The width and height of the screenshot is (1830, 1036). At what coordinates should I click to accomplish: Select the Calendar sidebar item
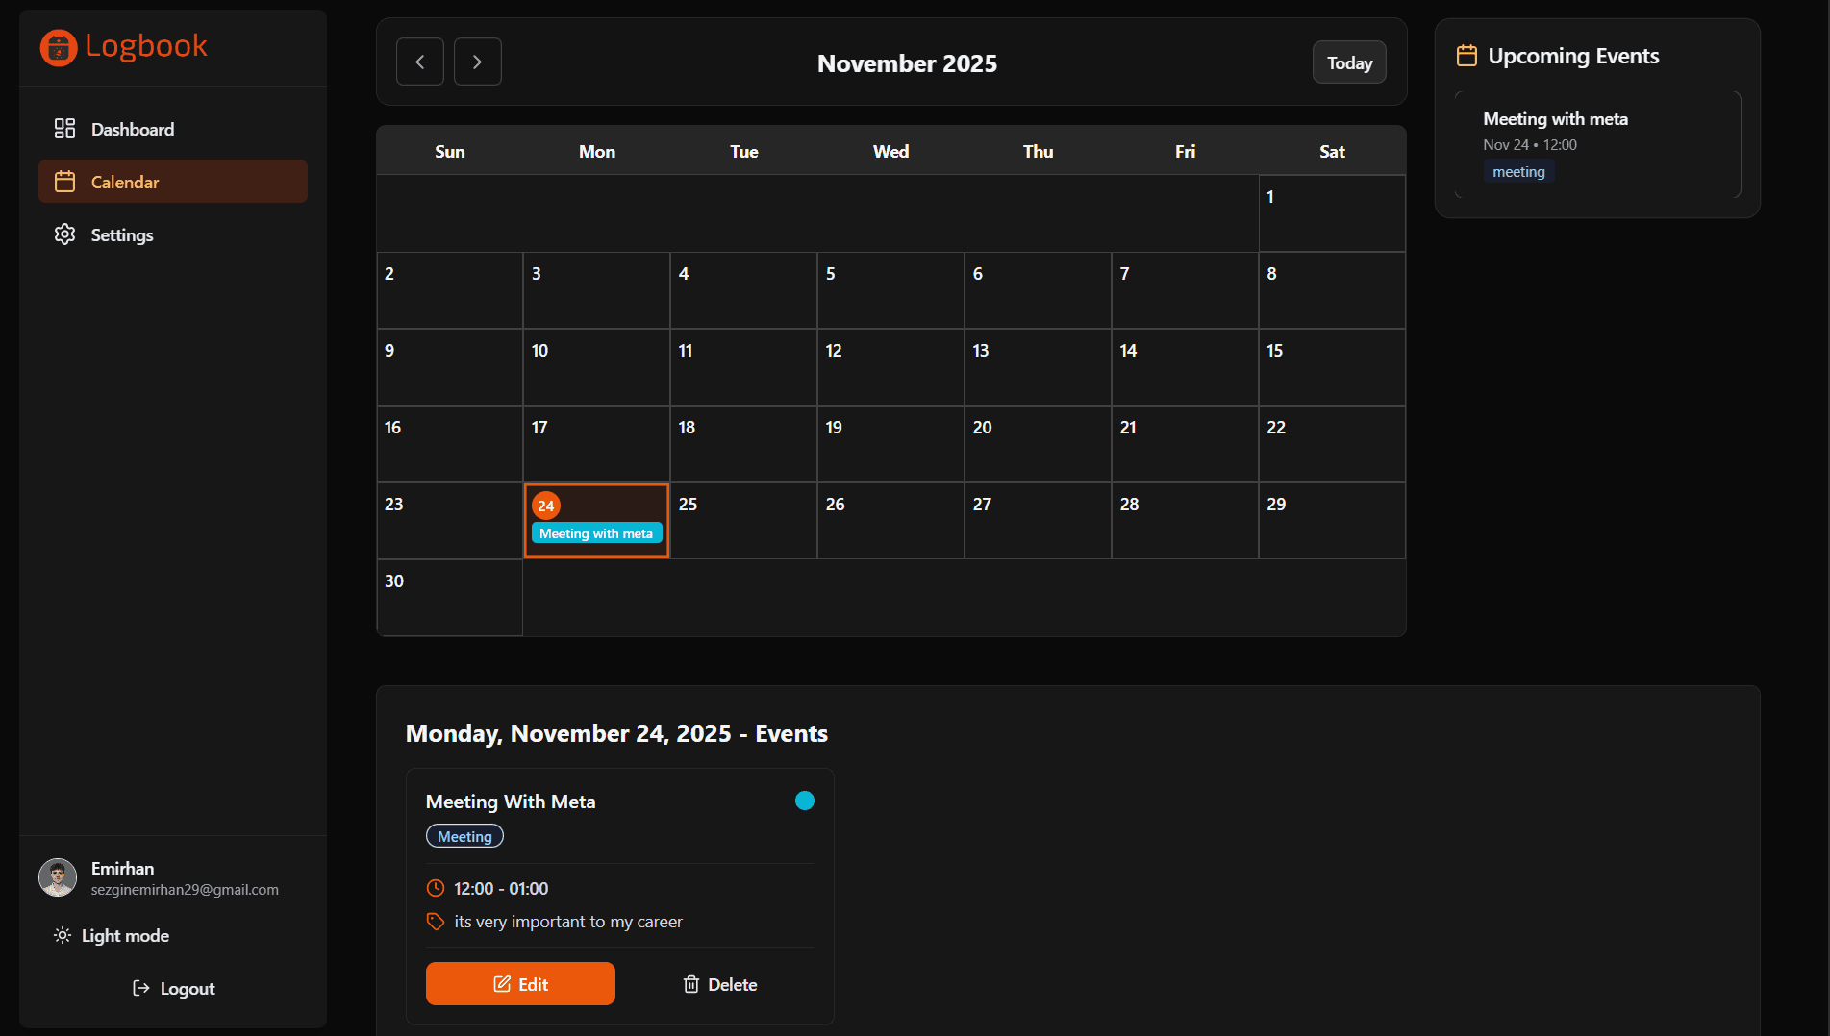click(x=173, y=182)
